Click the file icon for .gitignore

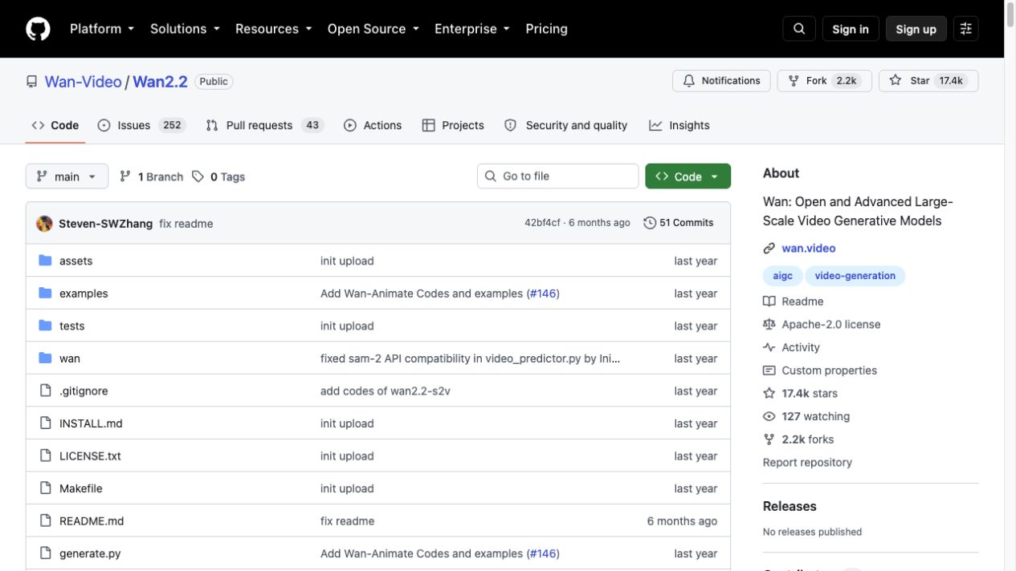[x=45, y=391]
